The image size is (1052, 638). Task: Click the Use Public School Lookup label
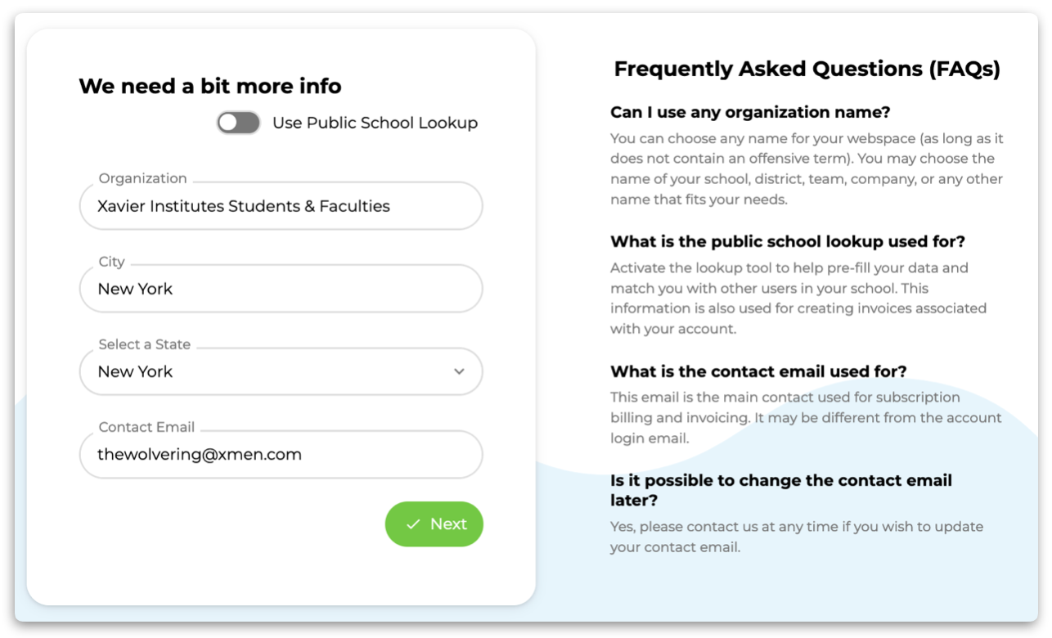(375, 123)
